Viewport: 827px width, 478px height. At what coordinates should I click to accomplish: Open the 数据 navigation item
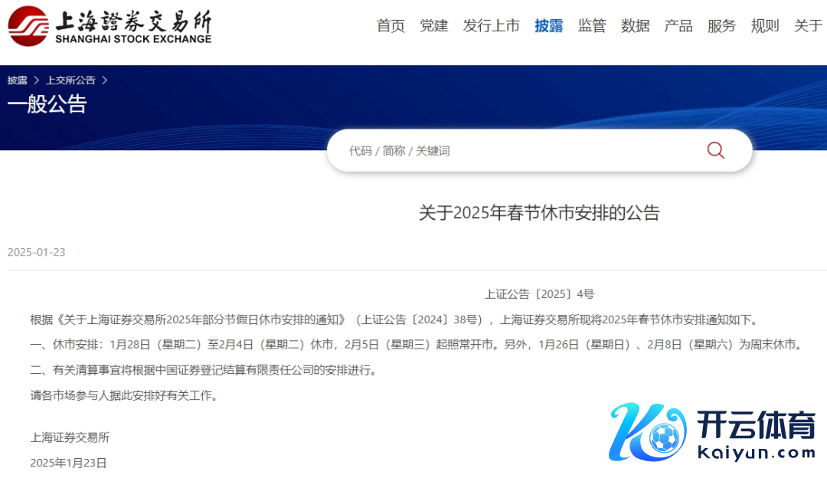(x=635, y=26)
